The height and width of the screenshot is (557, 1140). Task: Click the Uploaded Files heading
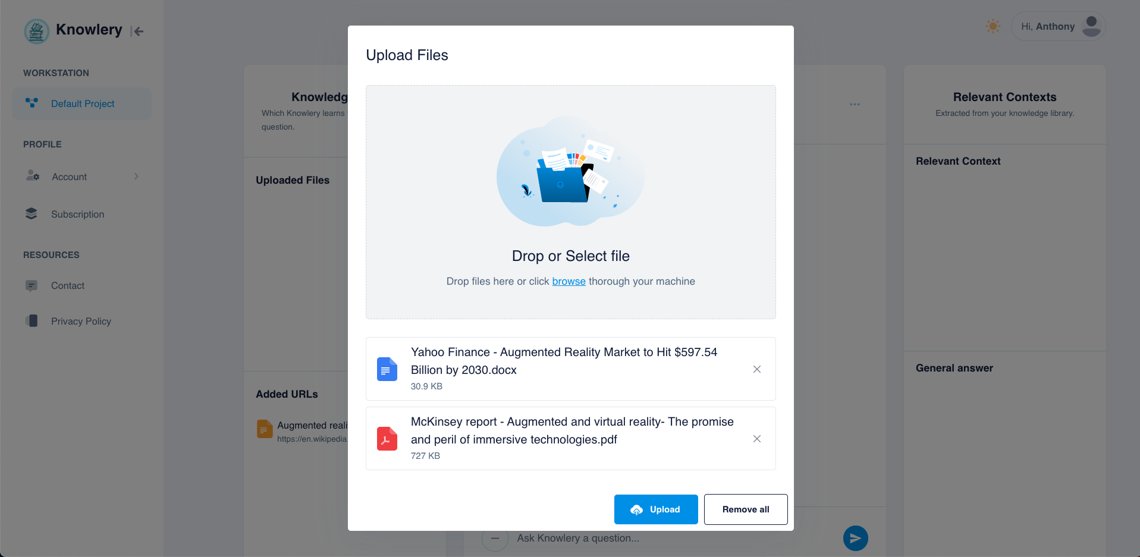point(293,180)
